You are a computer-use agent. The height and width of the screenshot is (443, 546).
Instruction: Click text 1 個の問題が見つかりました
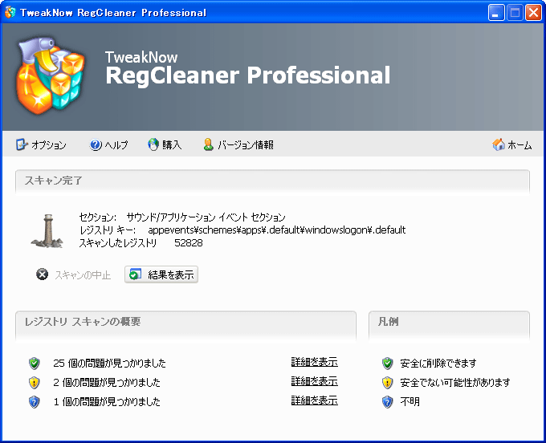coord(107,401)
